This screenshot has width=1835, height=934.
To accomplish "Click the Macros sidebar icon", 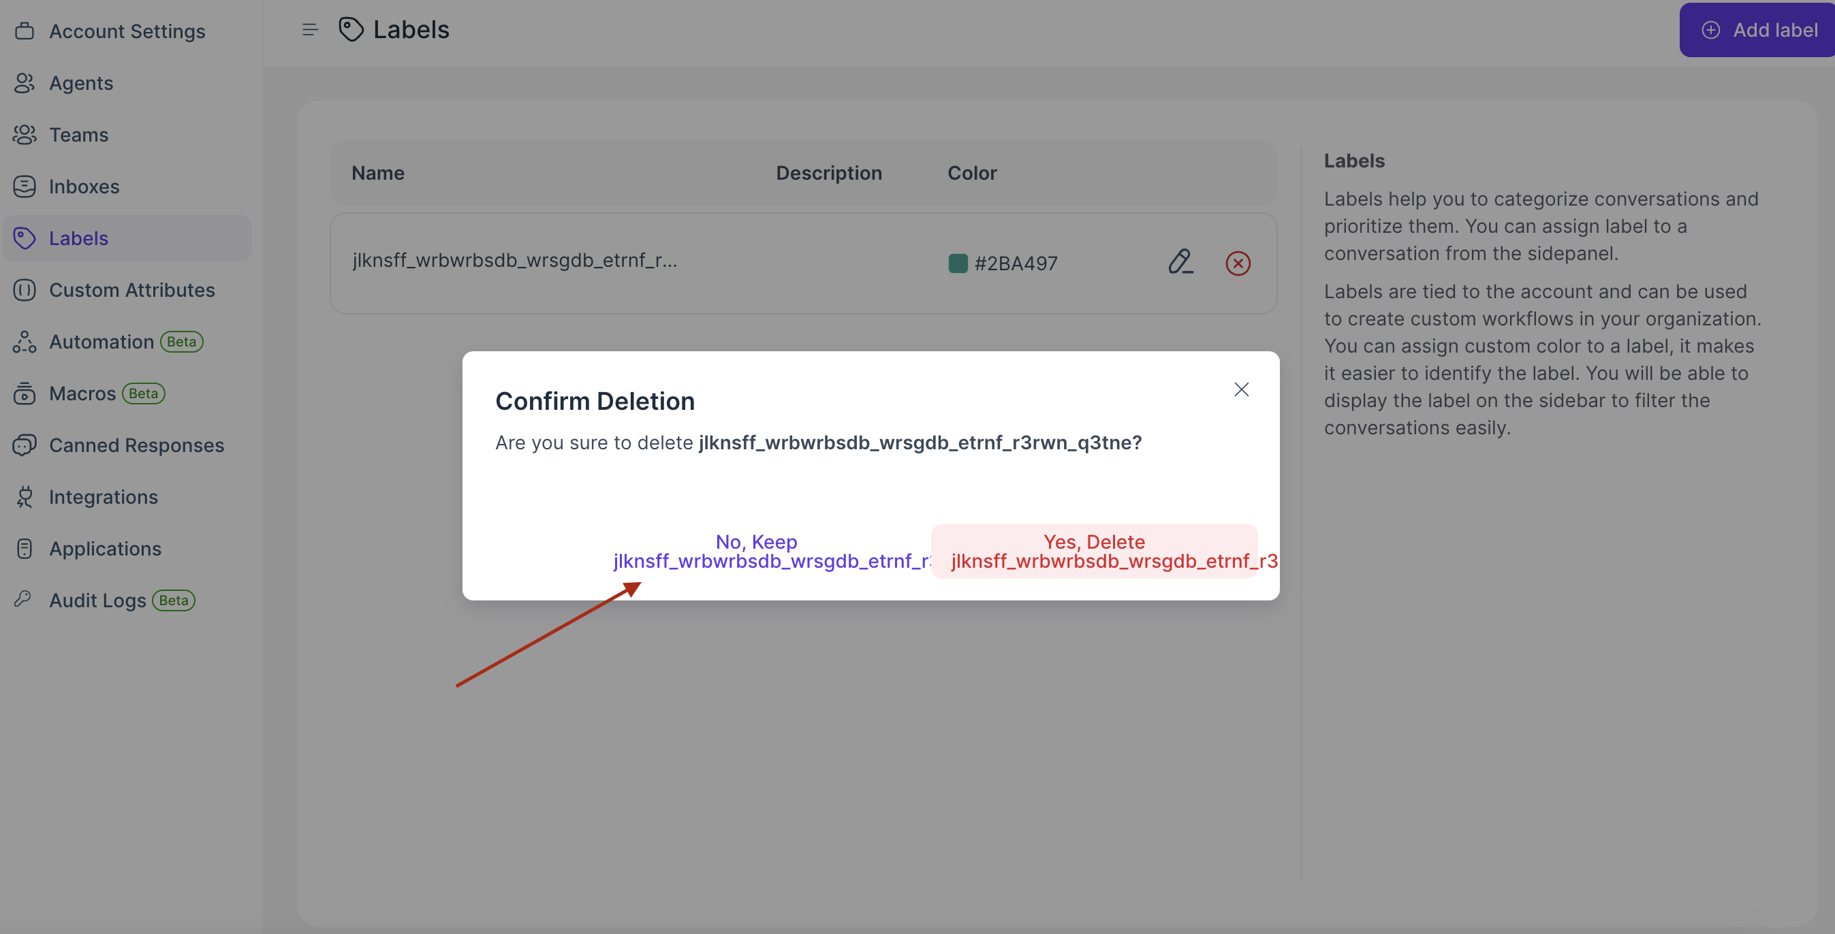I will click(x=25, y=393).
